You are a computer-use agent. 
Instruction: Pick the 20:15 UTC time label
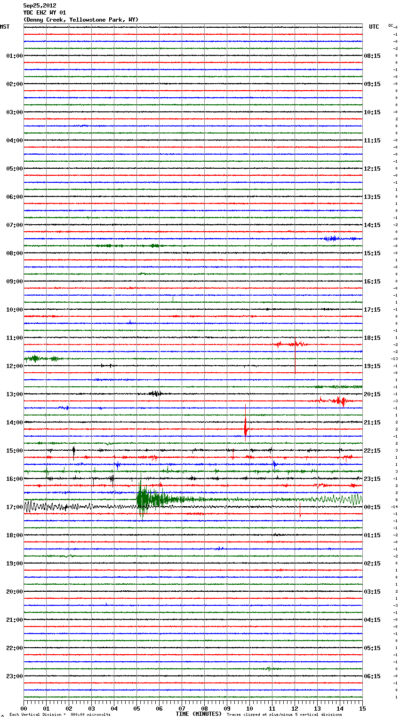[372, 394]
